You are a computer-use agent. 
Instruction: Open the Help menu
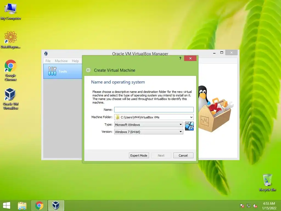[75, 61]
